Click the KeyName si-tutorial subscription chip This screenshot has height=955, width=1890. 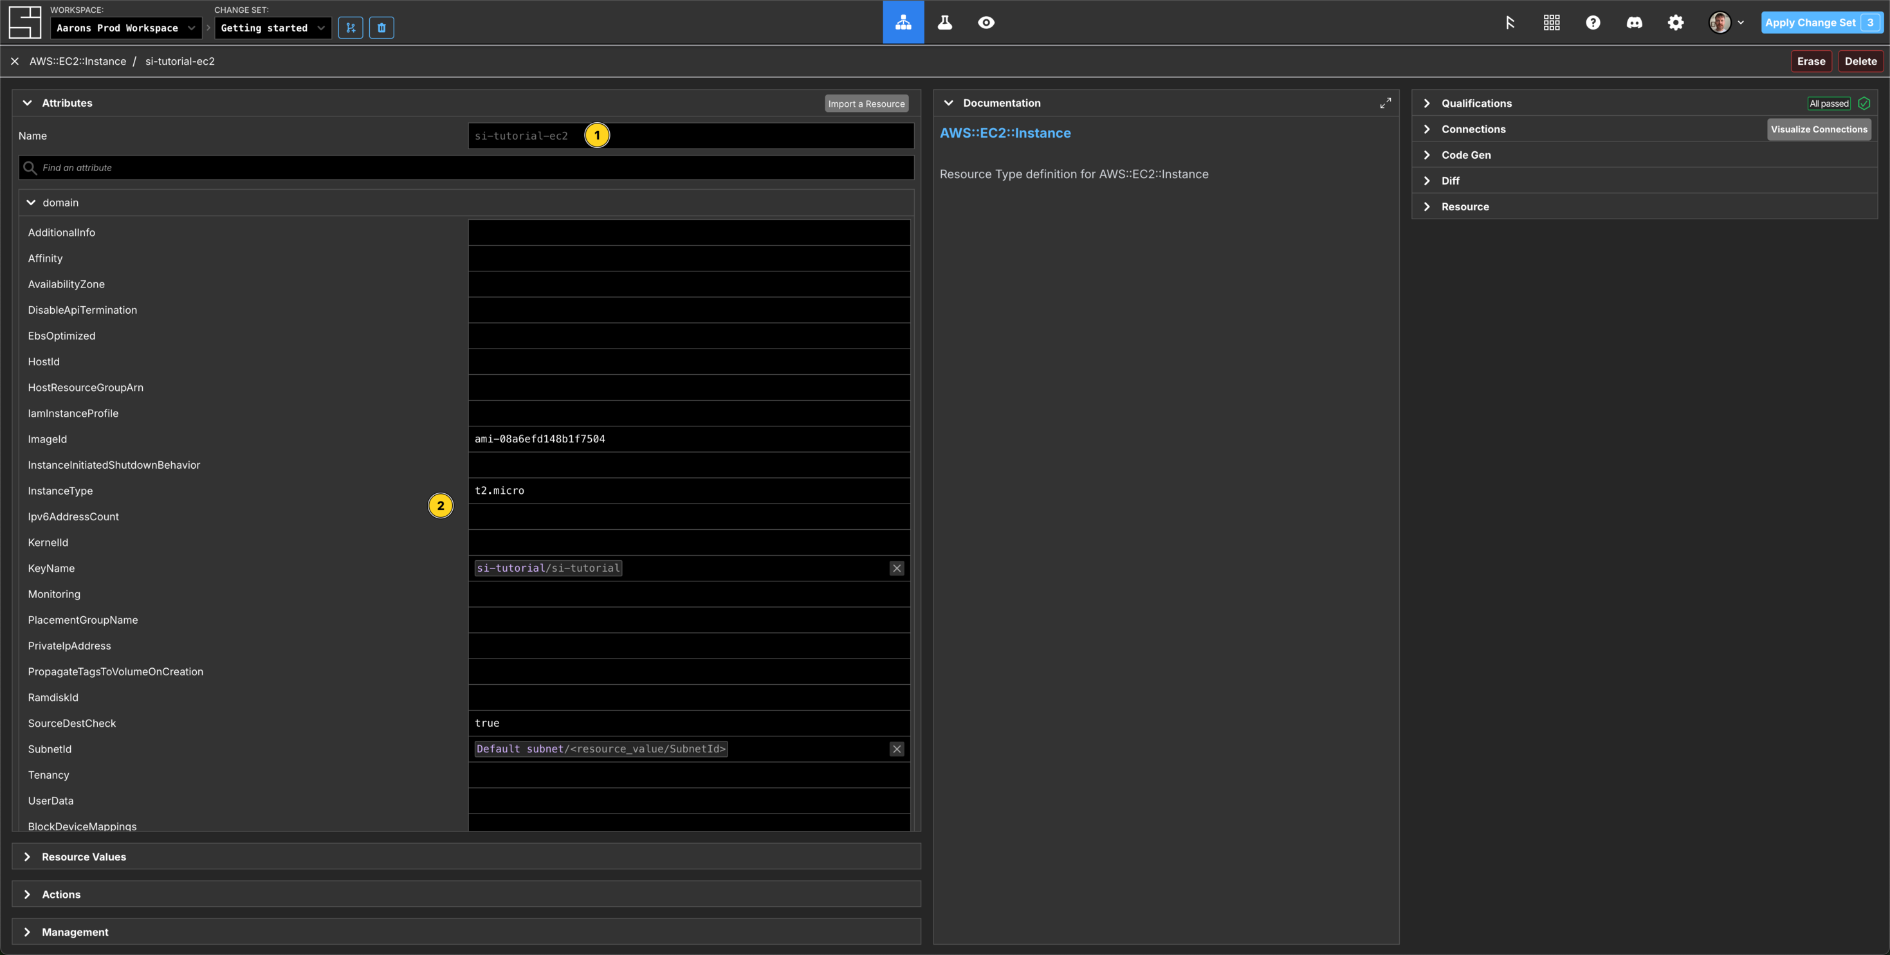(548, 568)
